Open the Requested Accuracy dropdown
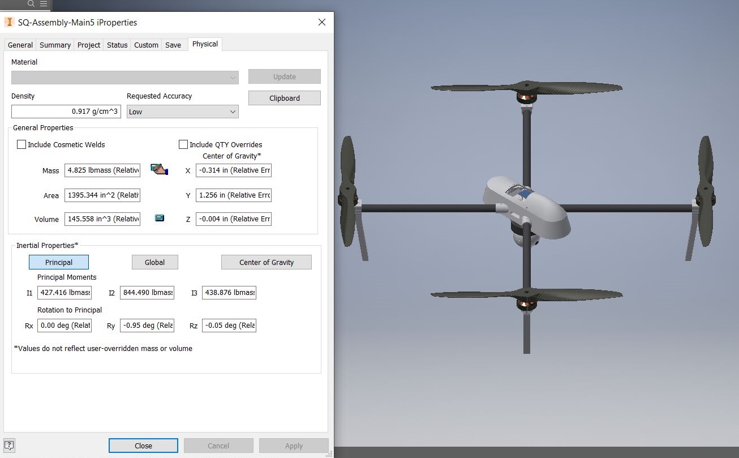Viewport: 739px width, 458px height. pos(182,112)
